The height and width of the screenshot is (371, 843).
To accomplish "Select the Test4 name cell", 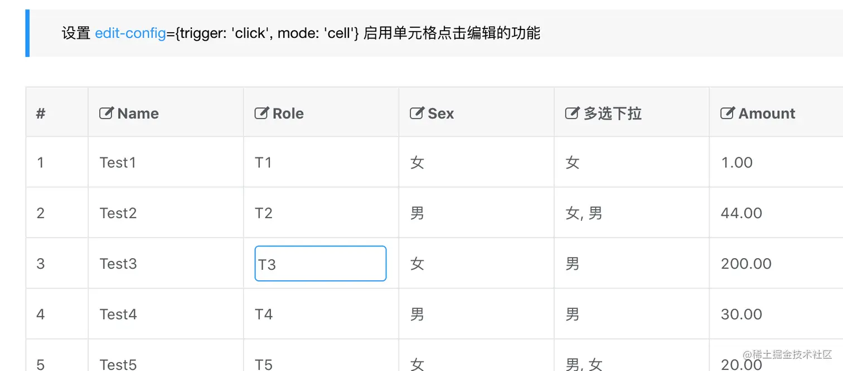I will pyautogui.click(x=118, y=314).
